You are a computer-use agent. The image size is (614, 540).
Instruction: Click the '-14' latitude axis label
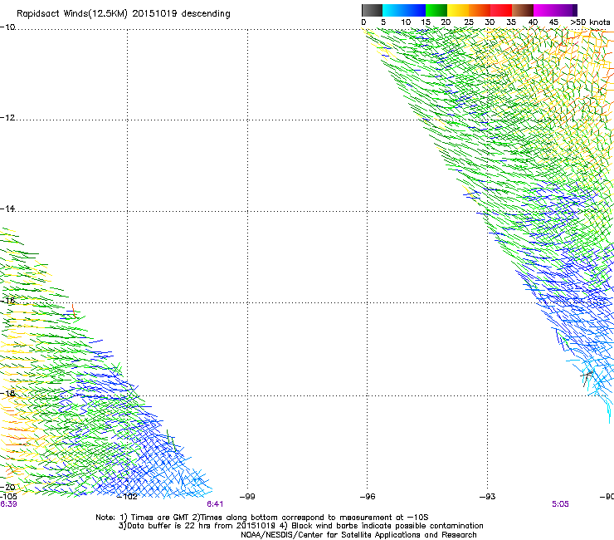click(7, 209)
